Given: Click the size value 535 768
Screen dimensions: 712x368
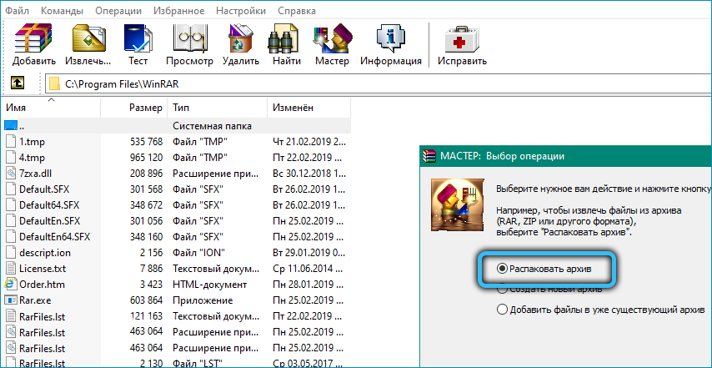Looking at the screenshot, I should coord(146,142).
